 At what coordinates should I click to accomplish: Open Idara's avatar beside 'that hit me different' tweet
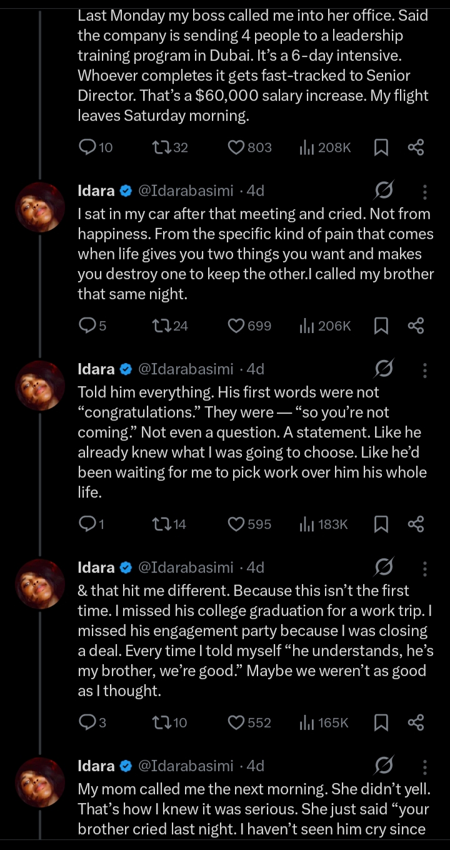coord(40,584)
